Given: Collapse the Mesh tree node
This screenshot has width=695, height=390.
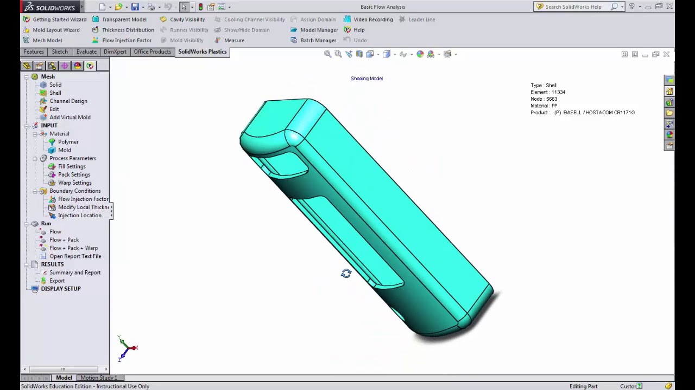Looking at the screenshot, I should click(x=26, y=77).
